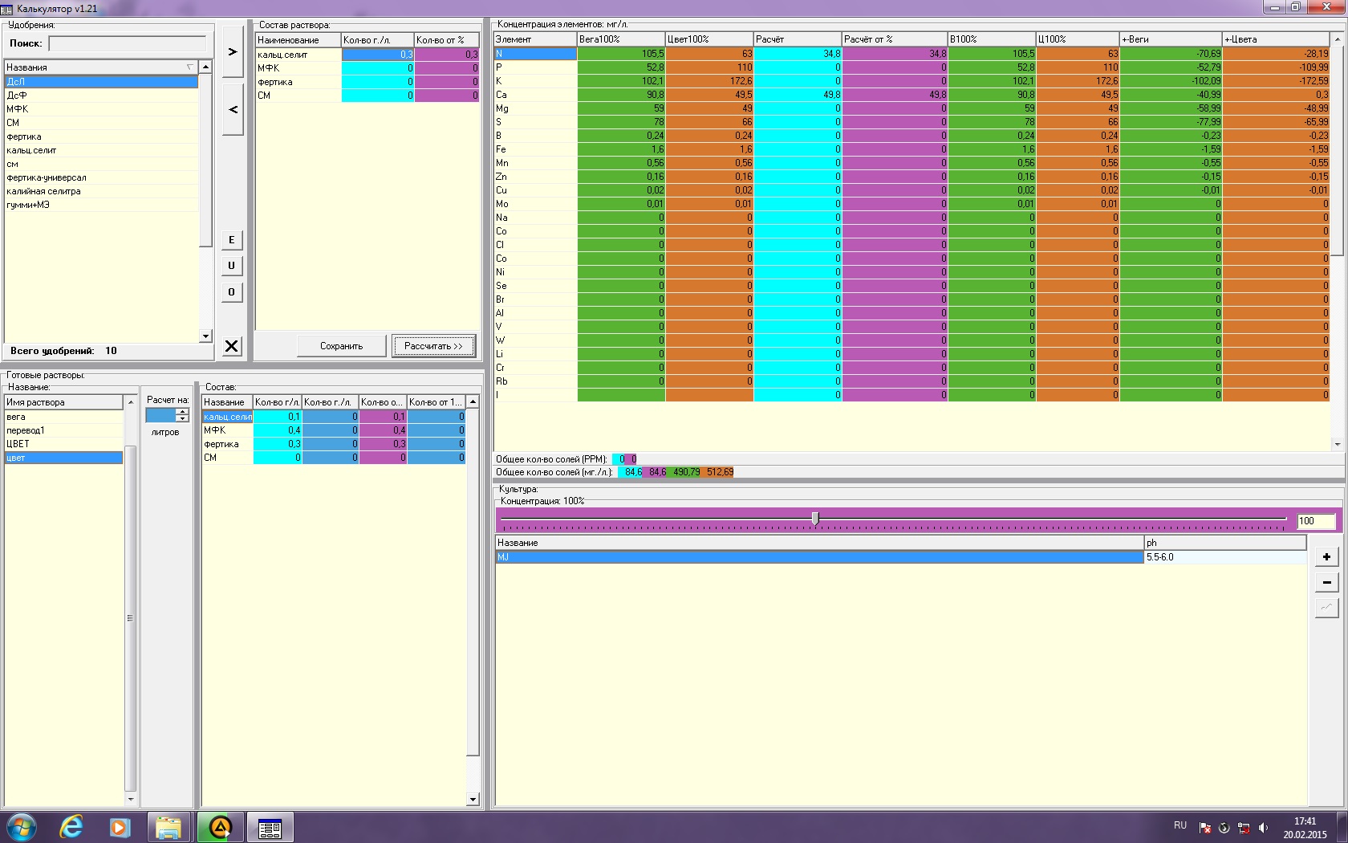The width and height of the screenshot is (1348, 843).
Task: Remove fertilizer with the < arrow button
Action: coord(233,109)
